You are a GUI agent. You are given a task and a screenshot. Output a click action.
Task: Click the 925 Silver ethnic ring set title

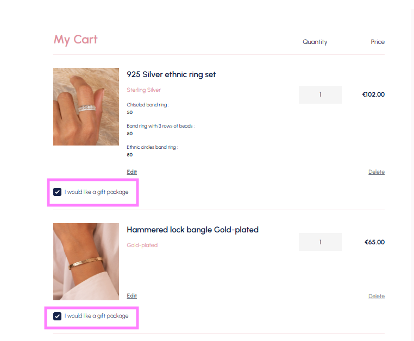click(171, 74)
